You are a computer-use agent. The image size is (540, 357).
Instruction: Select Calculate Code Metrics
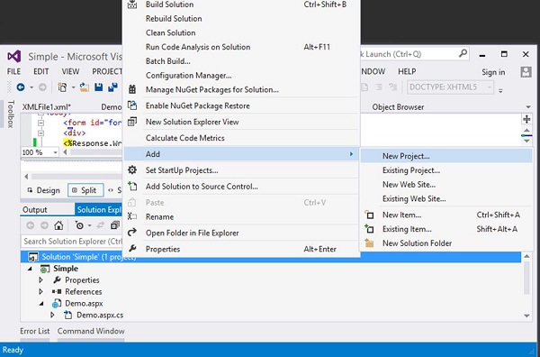(242, 138)
